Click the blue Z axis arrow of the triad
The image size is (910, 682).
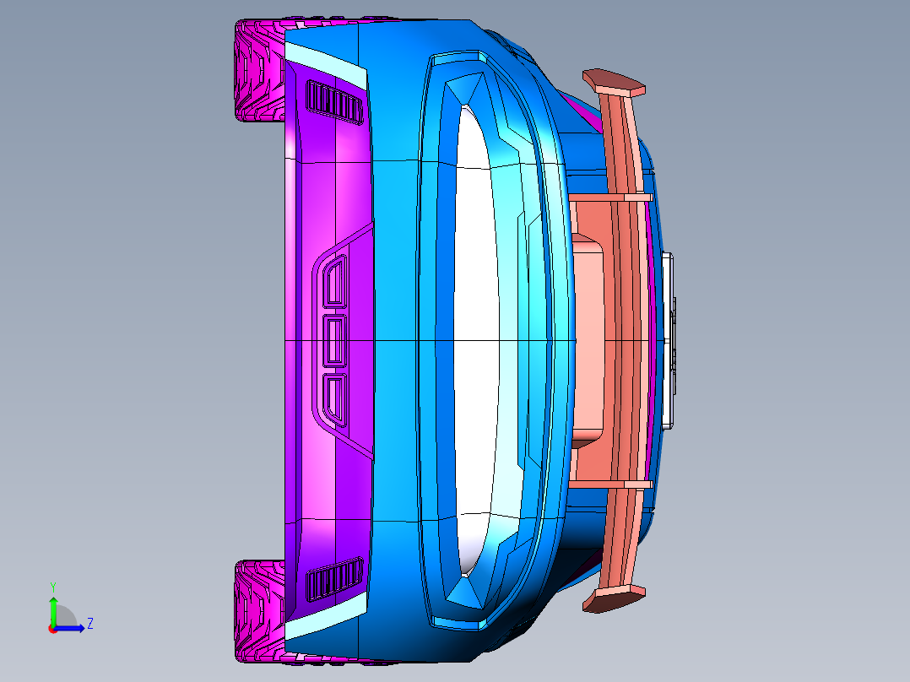coord(70,628)
